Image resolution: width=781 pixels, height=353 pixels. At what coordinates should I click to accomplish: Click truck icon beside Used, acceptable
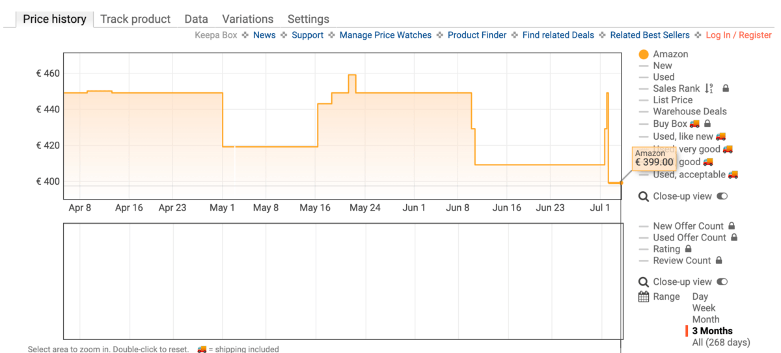733,174
